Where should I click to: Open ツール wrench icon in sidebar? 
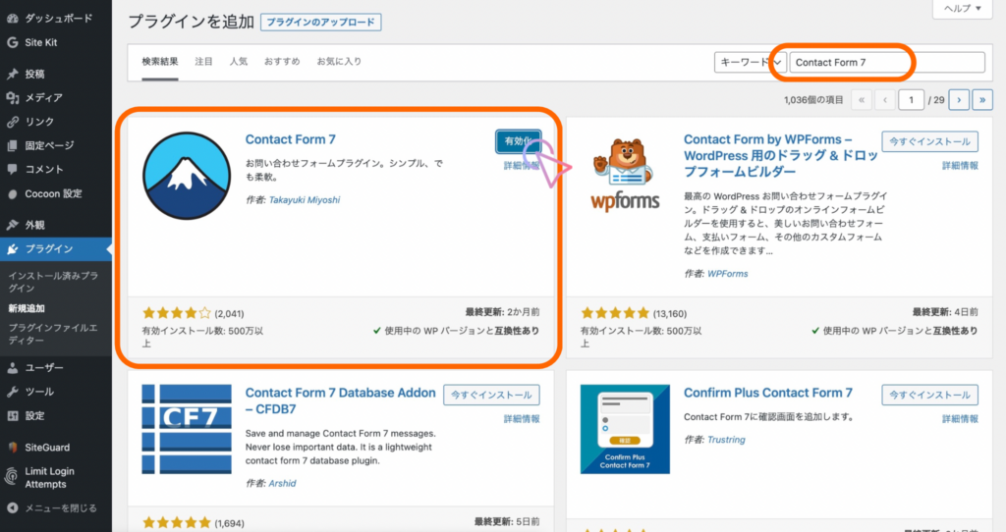point(12,392)
